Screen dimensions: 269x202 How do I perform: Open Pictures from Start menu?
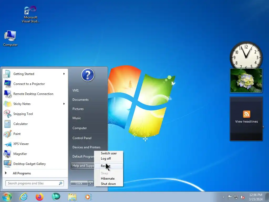pyautogui.click(x=78, y=109)
